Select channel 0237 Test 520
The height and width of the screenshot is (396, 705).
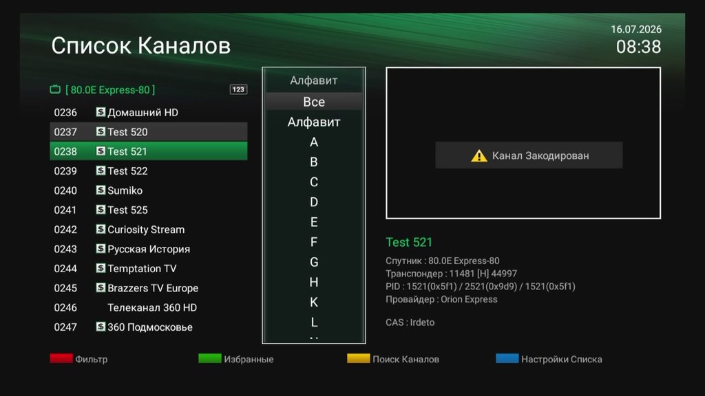(x=149, y=131)
